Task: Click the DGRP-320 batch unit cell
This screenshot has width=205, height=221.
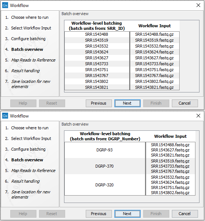Action: [x=105, y=185]
